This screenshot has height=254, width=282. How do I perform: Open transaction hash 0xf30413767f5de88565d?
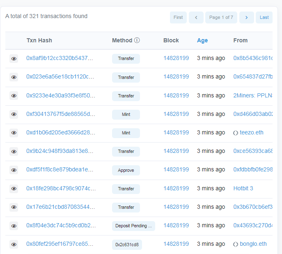61,114
